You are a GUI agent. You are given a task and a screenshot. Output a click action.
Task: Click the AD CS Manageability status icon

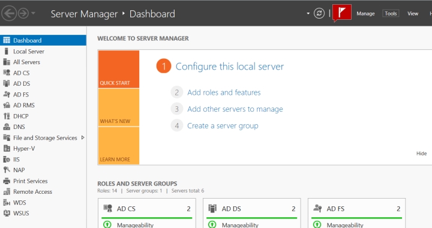click(x=107, y=224)
